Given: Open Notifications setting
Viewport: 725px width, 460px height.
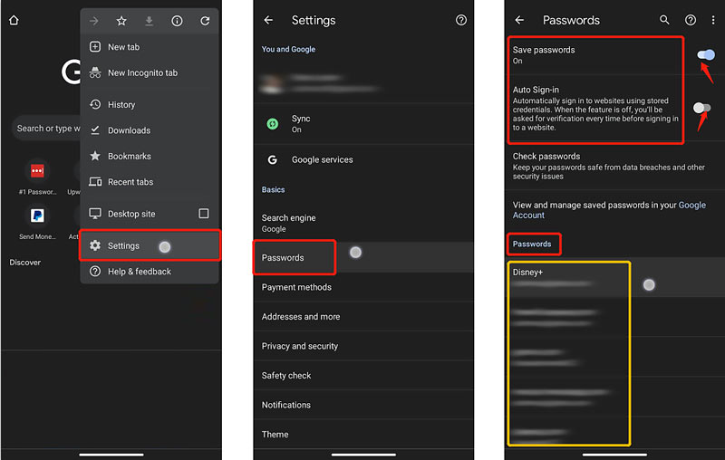Looking at the screenshot, I should pos(363,405).
